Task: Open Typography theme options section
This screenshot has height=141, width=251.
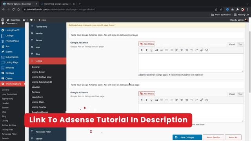Action: [x=47, y=27]
